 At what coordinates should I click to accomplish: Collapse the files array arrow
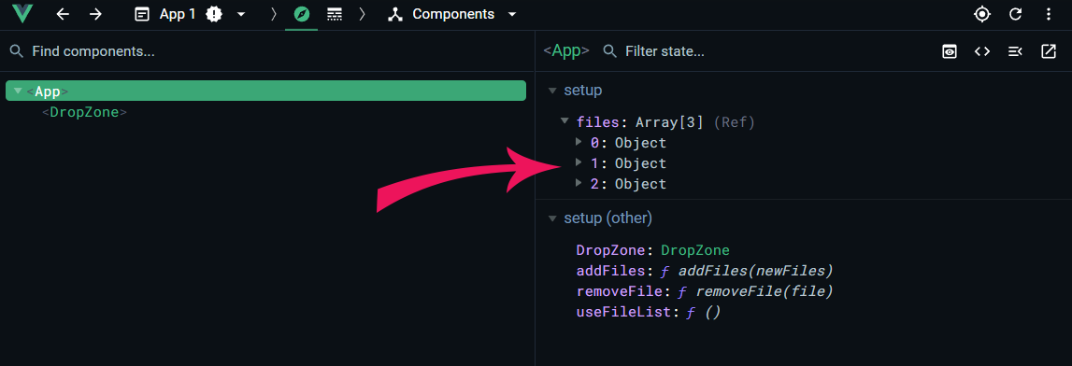click(x=565, y=120)
